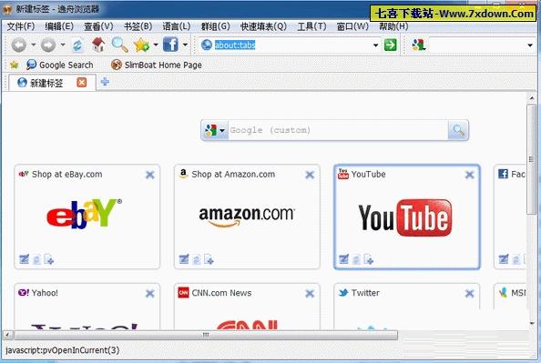Click the edit icon on YouTube tile
Viewport: 541px width, 363px height.
pos(343,259)
